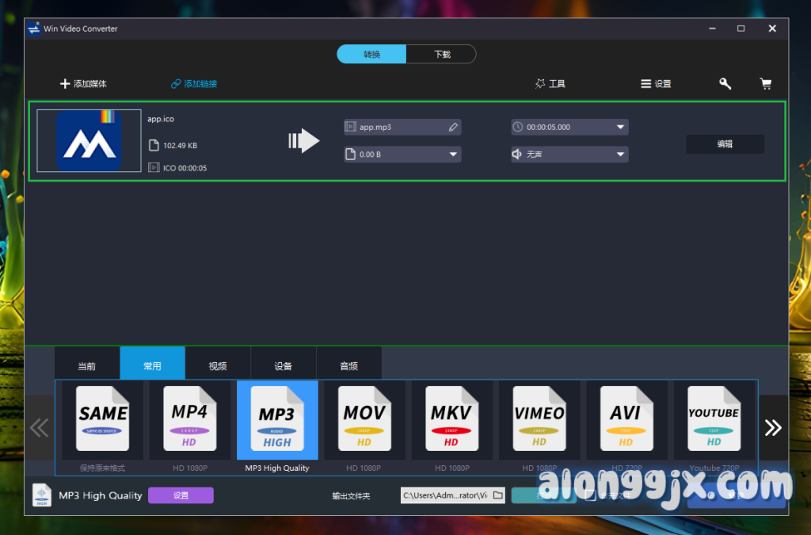Select the AVI HD 720P format icon
Viewport: 811px width, 535px height.
(626, 420)
